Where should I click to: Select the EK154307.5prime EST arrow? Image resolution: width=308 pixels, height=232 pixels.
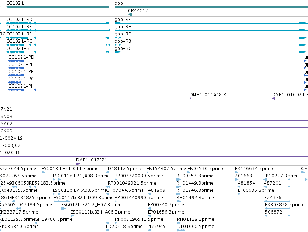click(148, 172)
